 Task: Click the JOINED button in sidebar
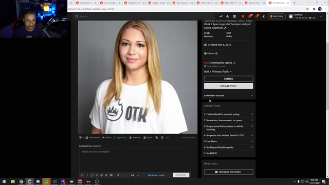[x=228, y=79]
